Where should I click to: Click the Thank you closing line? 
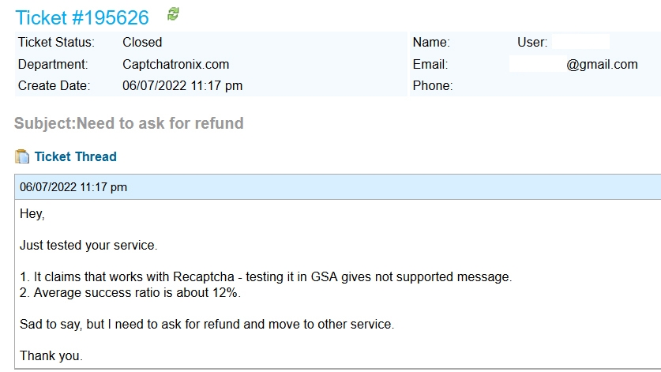pyautogui.click(x=51, y=355)
